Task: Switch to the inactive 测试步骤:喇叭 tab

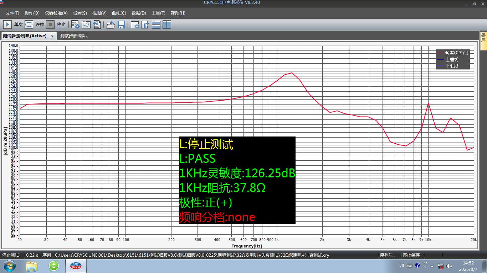Action: click(73, 36)
